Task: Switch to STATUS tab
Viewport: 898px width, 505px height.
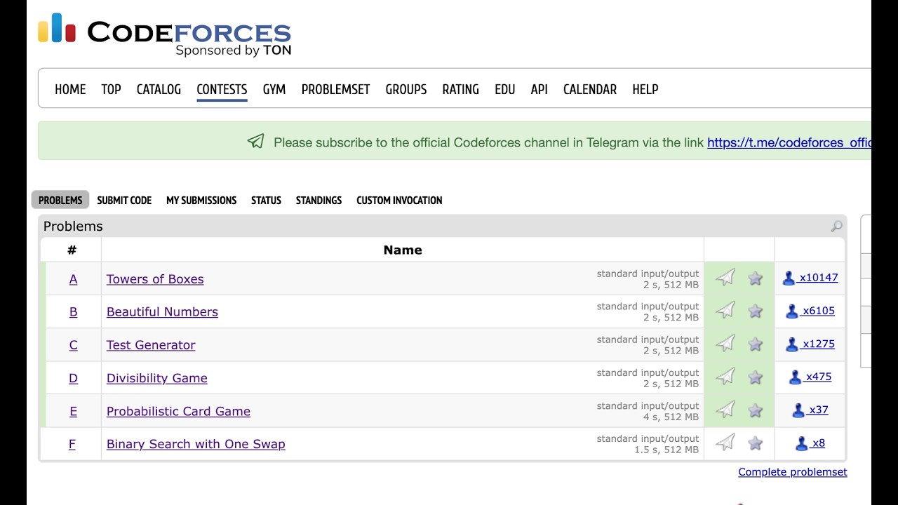Action: click(x=266, y=200)
